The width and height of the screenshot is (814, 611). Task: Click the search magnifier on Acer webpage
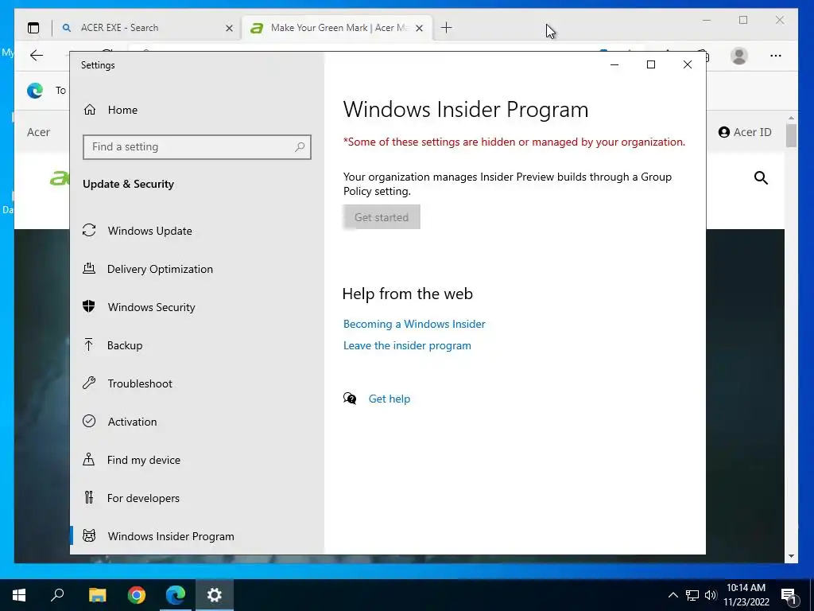pos(761,178)
